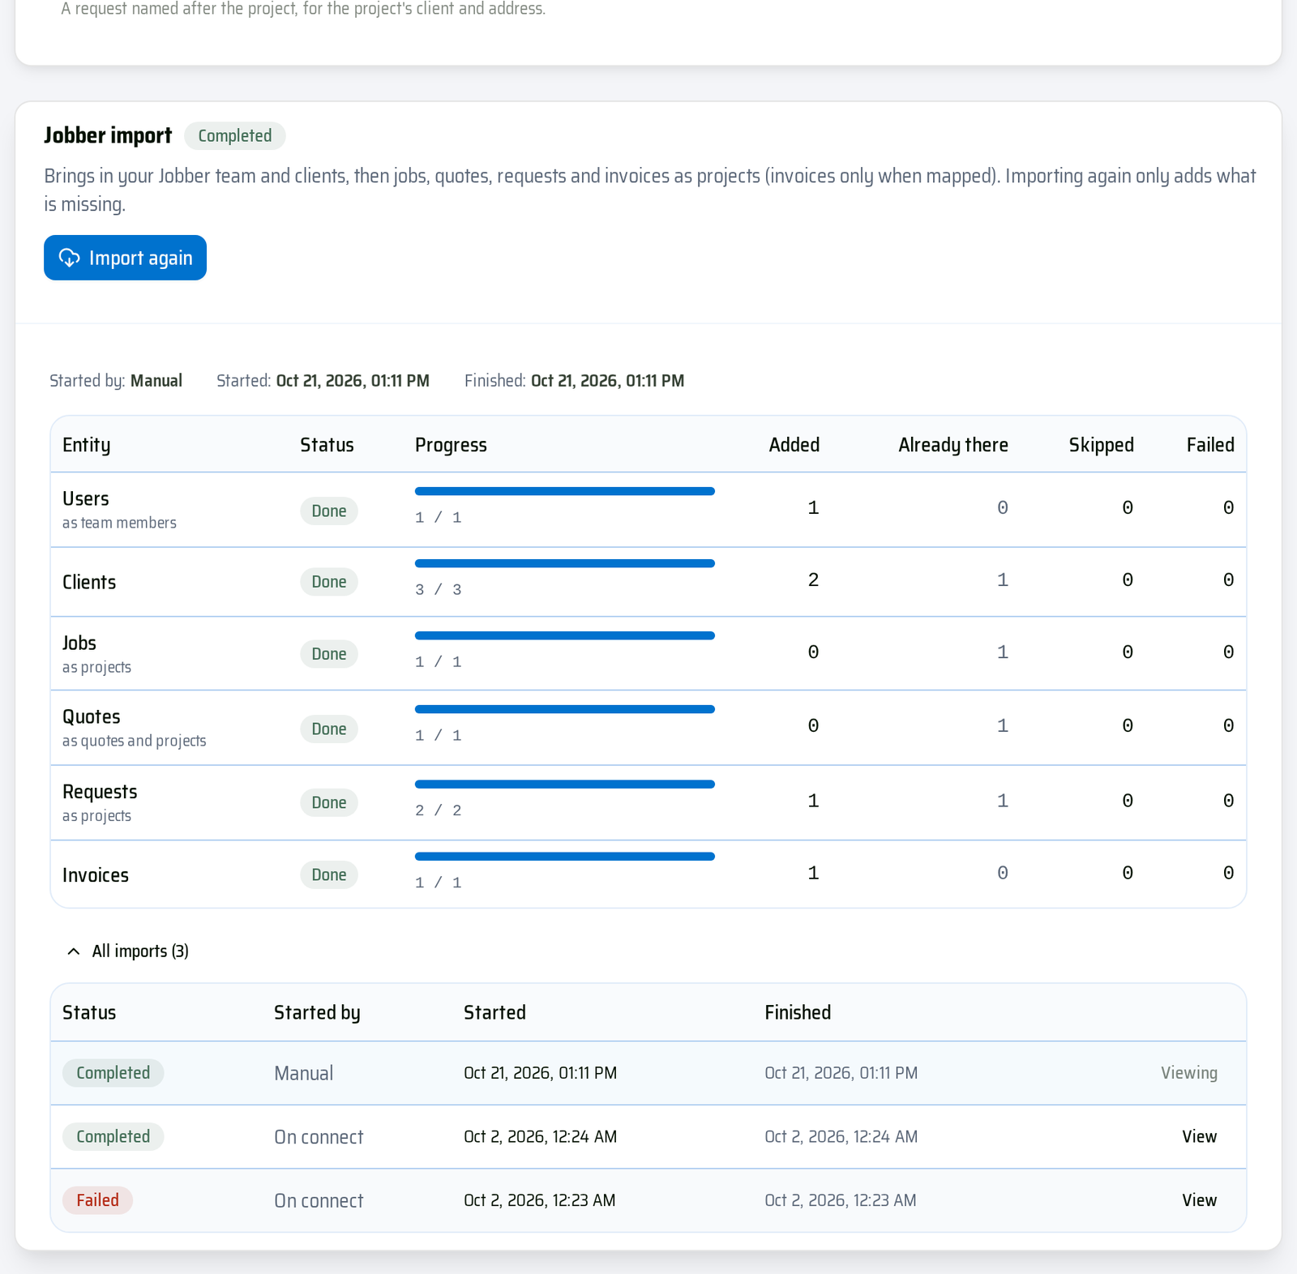
Task: Click the Clients progress bar
Action: click(565, 563)
